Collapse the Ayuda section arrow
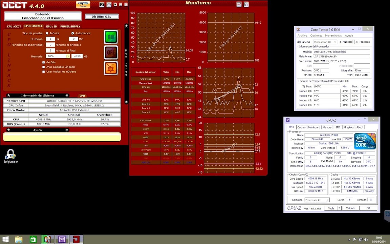Viewport: 390px width, 244px height. (67, 130)
